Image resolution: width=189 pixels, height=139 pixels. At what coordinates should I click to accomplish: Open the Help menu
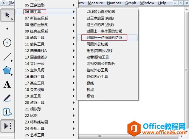(x=162, y=3)
